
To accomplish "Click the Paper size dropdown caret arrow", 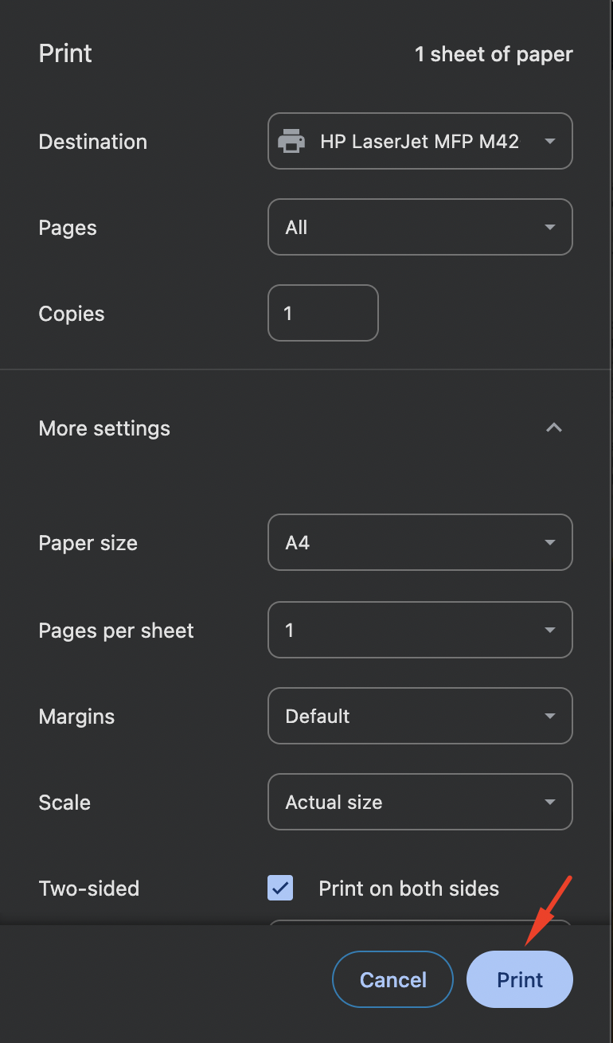I will [549, 543].
